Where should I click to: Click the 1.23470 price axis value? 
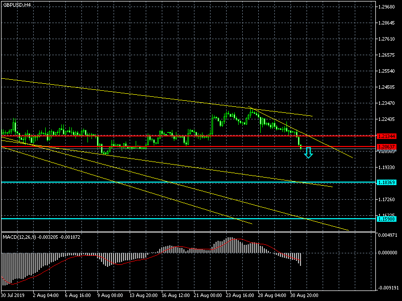pos(386,103)
